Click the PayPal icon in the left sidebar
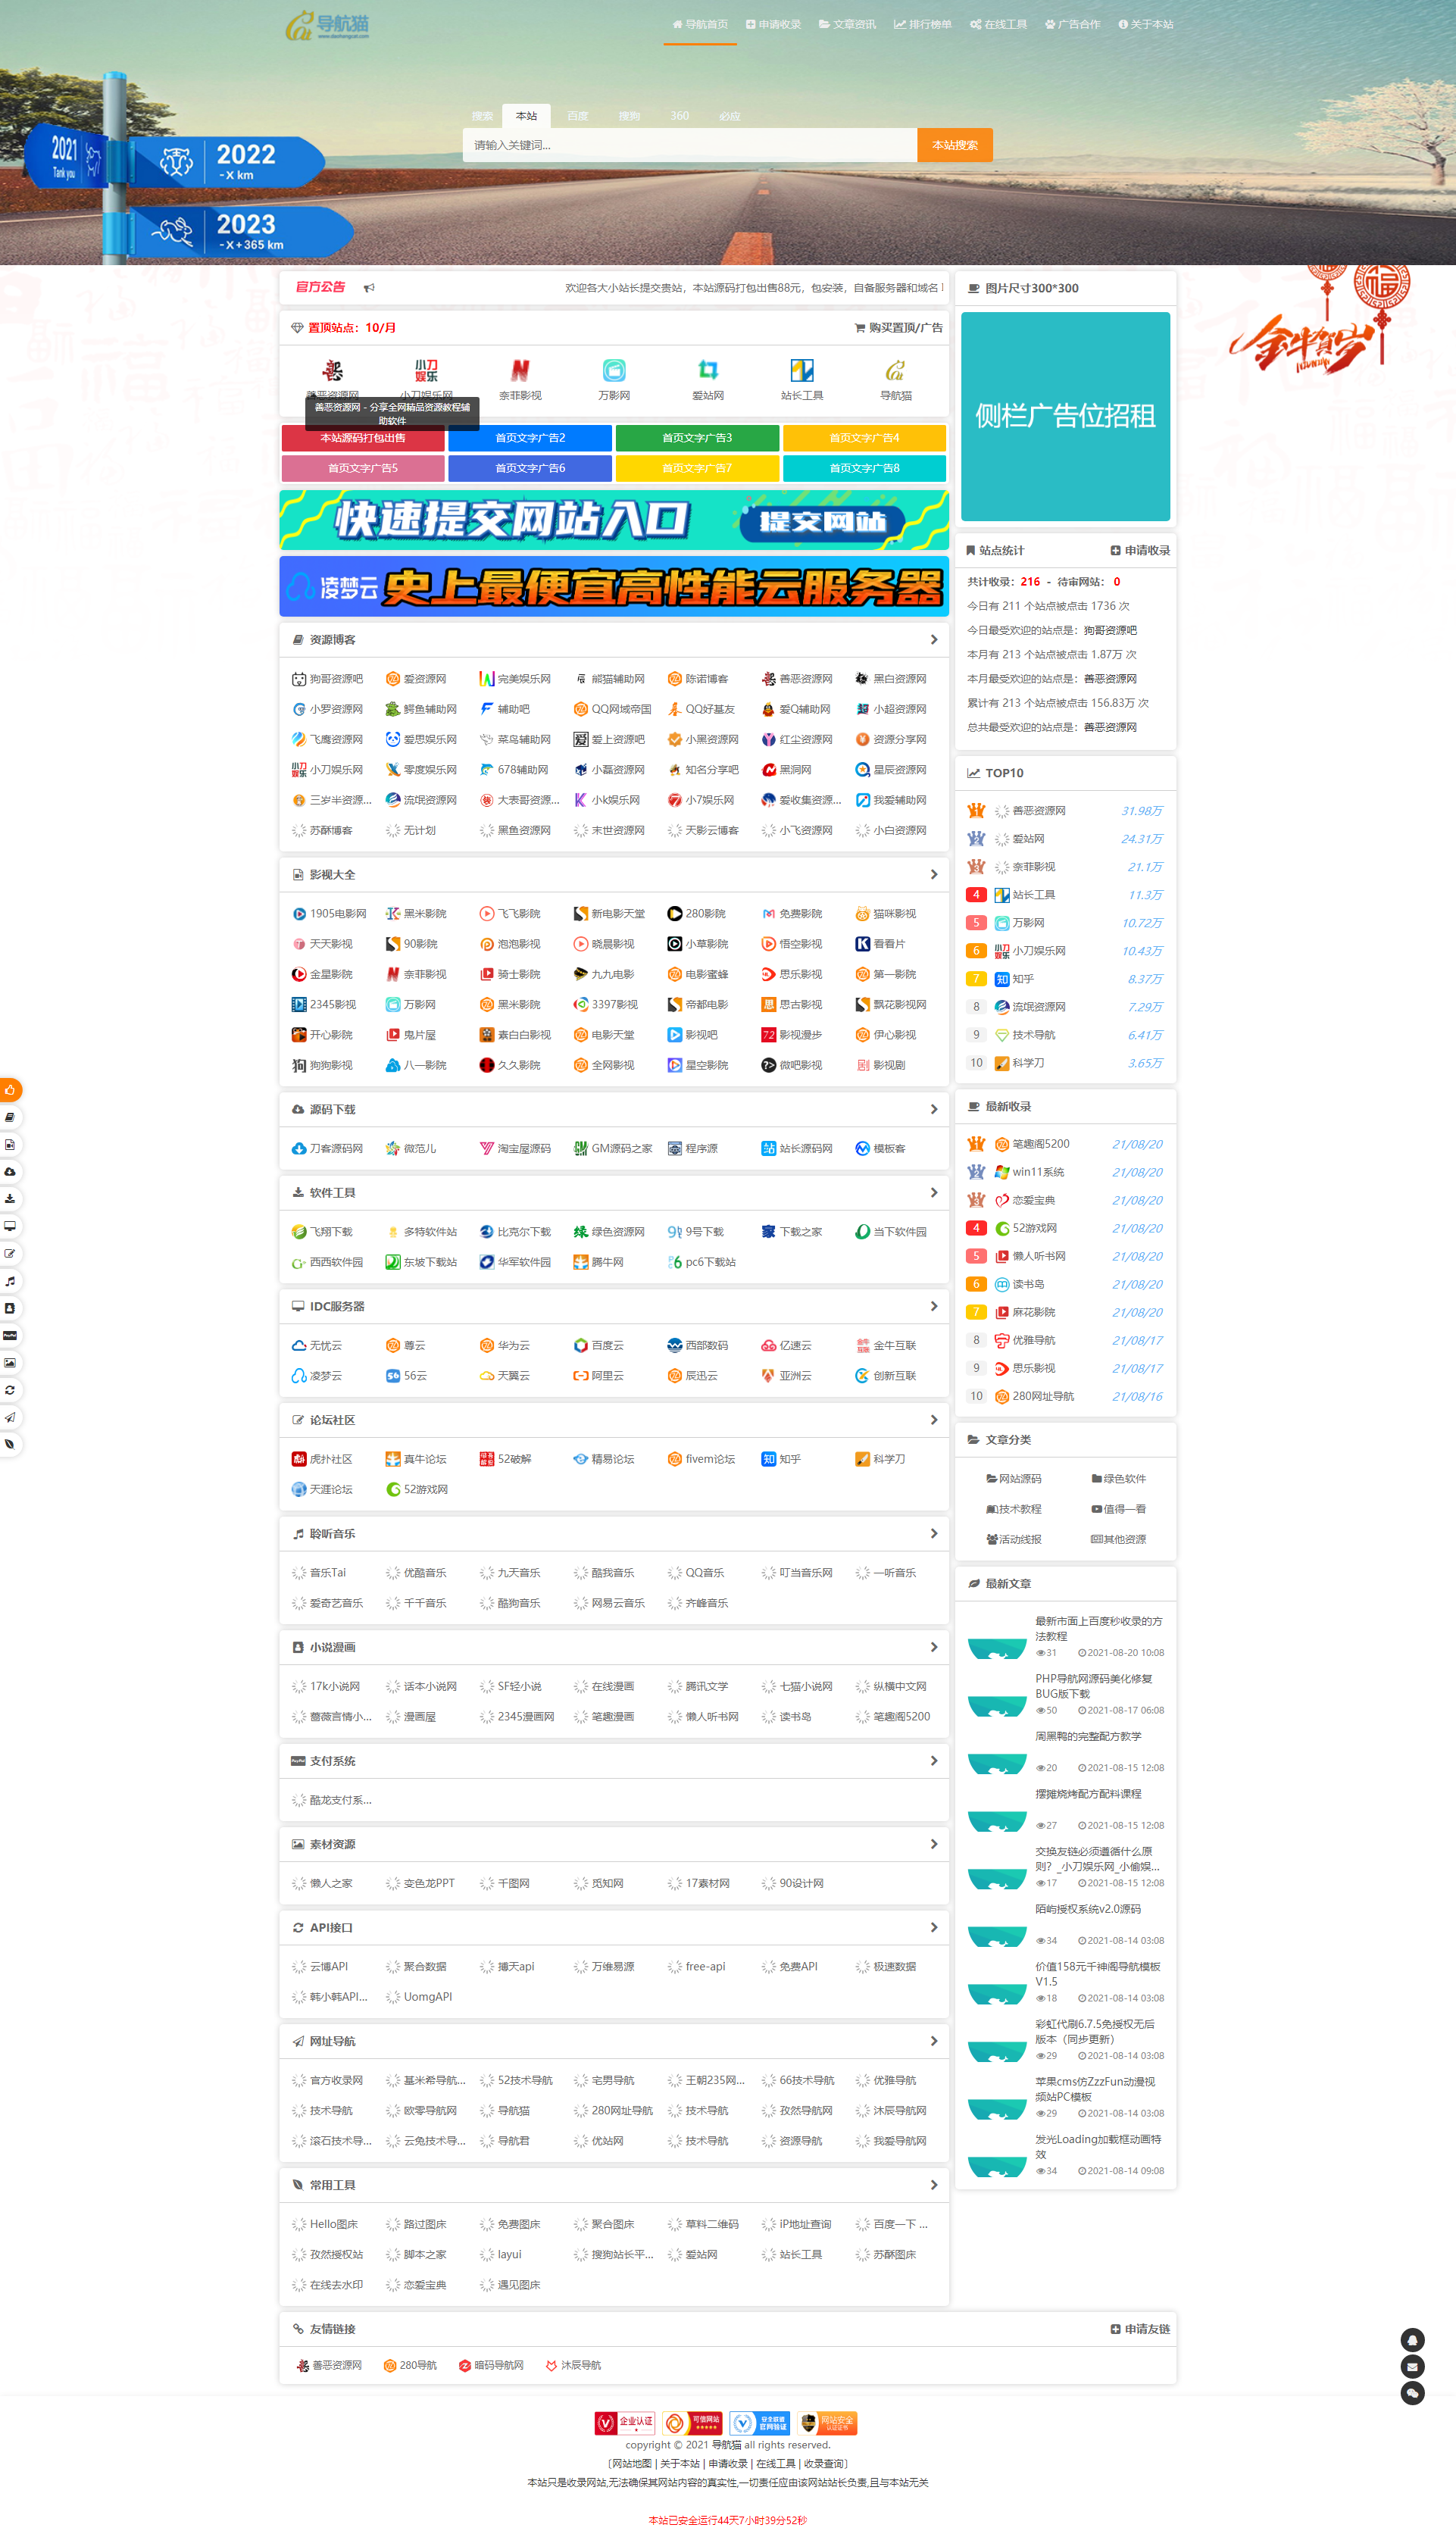Screen dimensions: 1456x2534 click(10, 1335)
